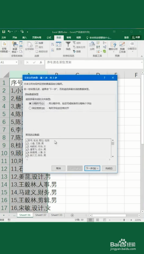Click cell containing 16,宋敏,设计,女

tap(29, 208)
